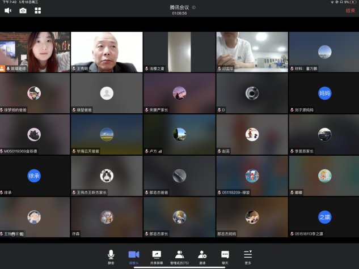This screenshot has height=269, width=359.
Task: Select 田国忠's video tile
Action: click(252, 52)
